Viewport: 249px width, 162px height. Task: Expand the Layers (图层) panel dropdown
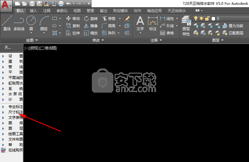218,40
